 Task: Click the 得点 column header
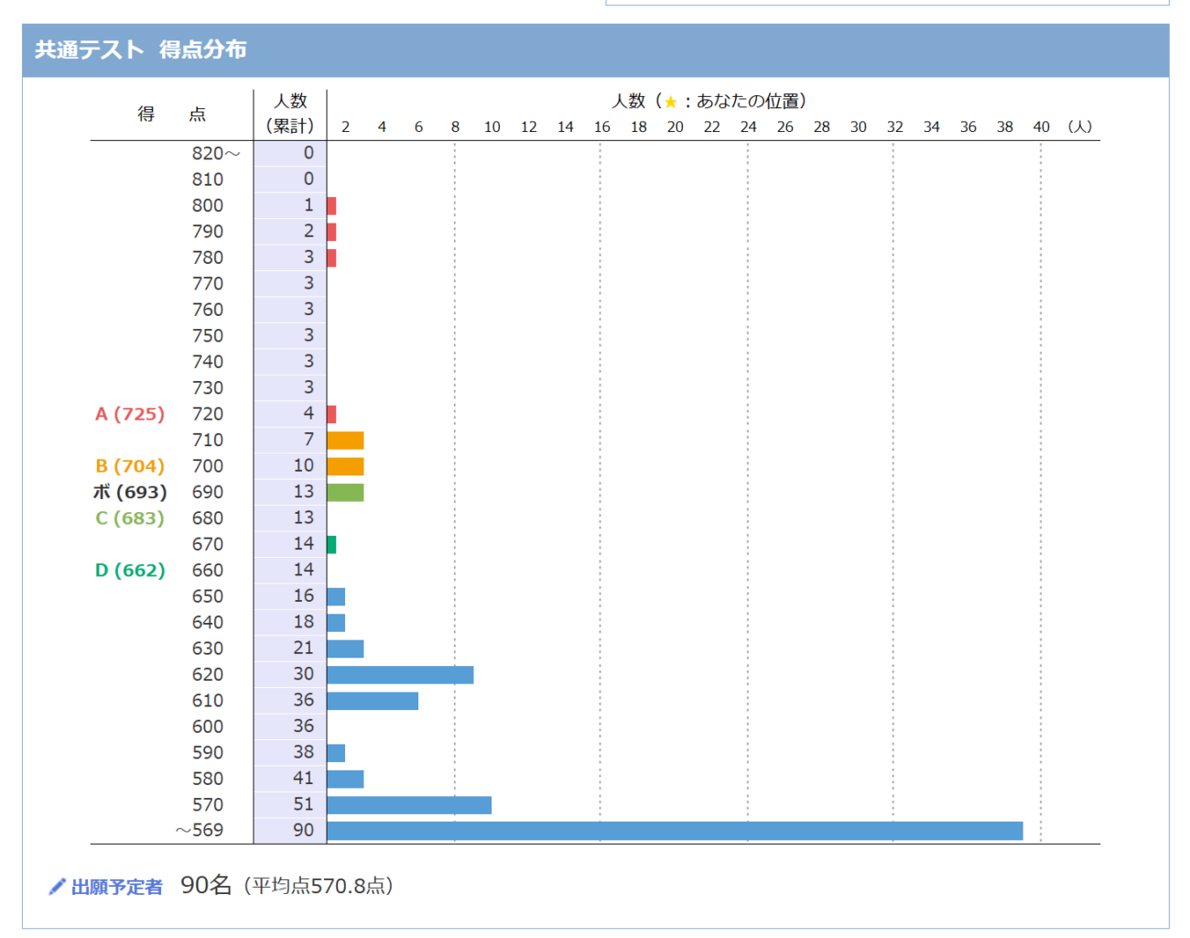[x=171, y=115]
